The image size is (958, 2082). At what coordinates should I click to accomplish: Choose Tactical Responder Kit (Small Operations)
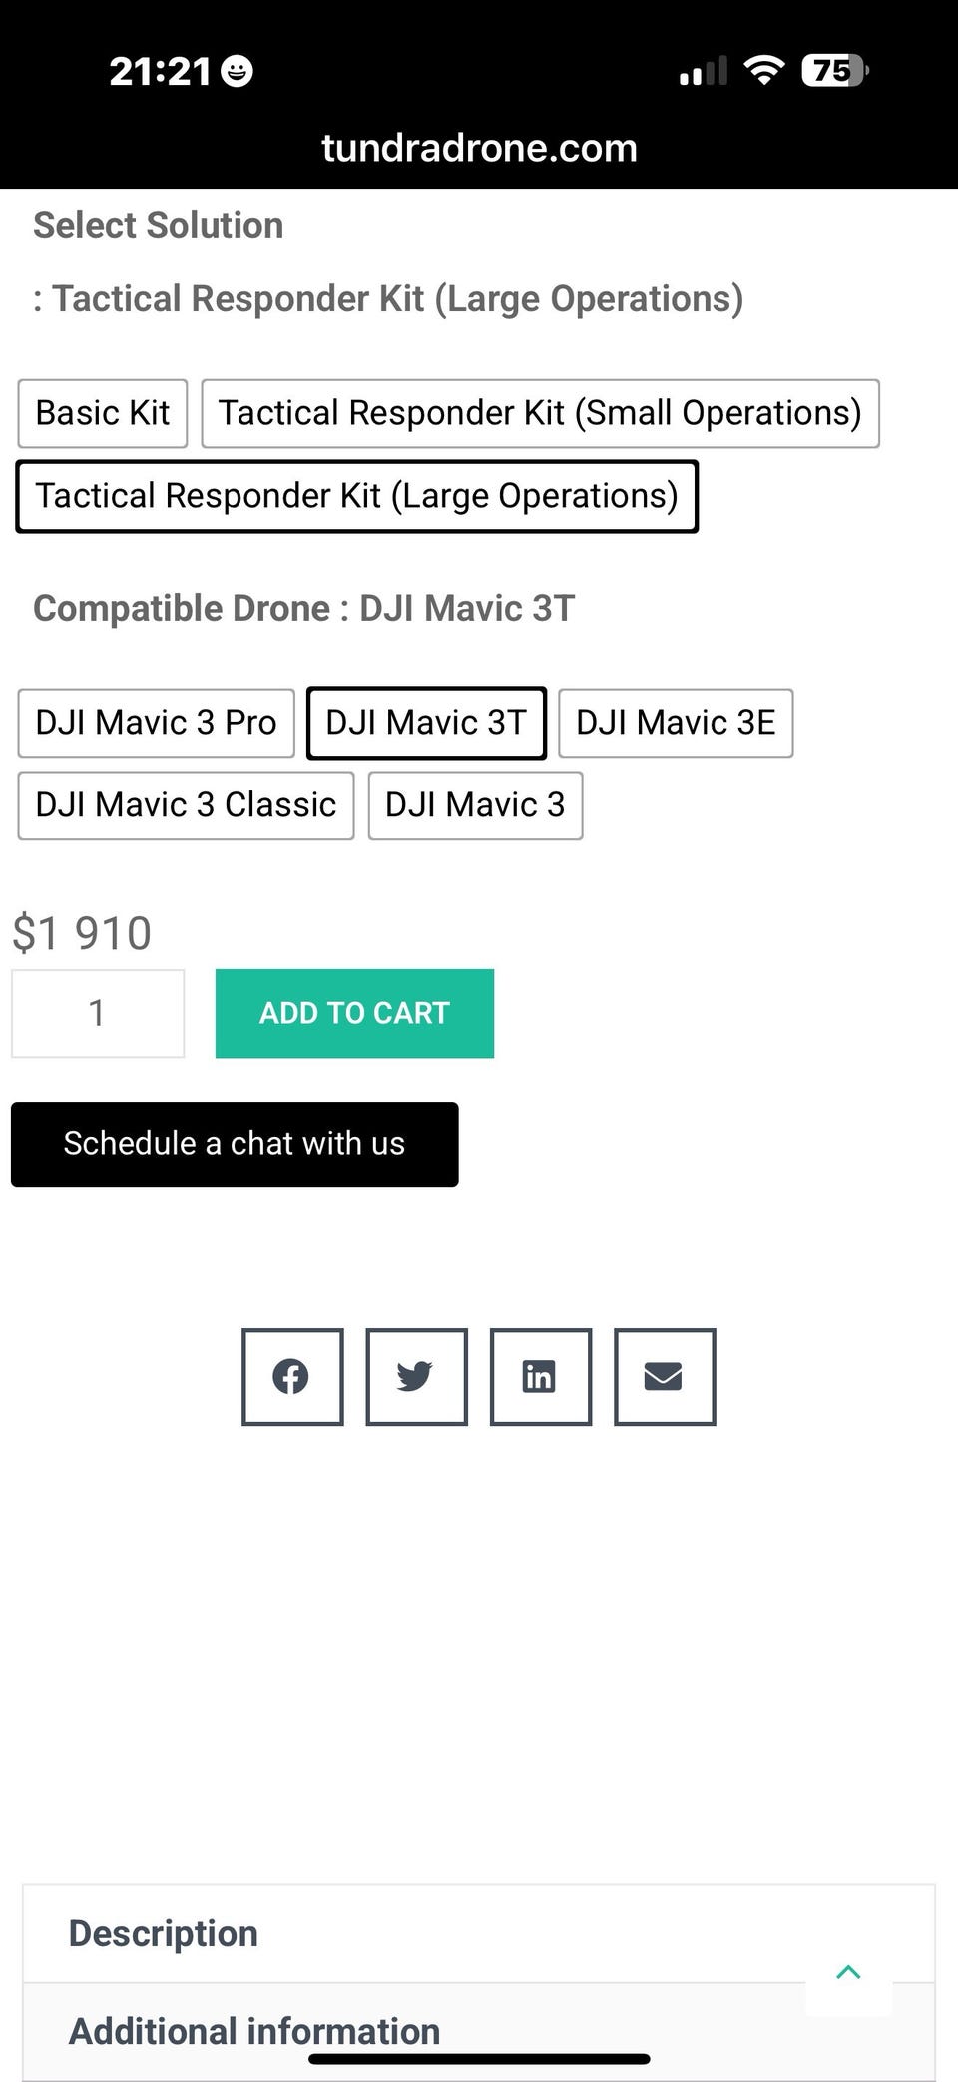pos(540,413)
